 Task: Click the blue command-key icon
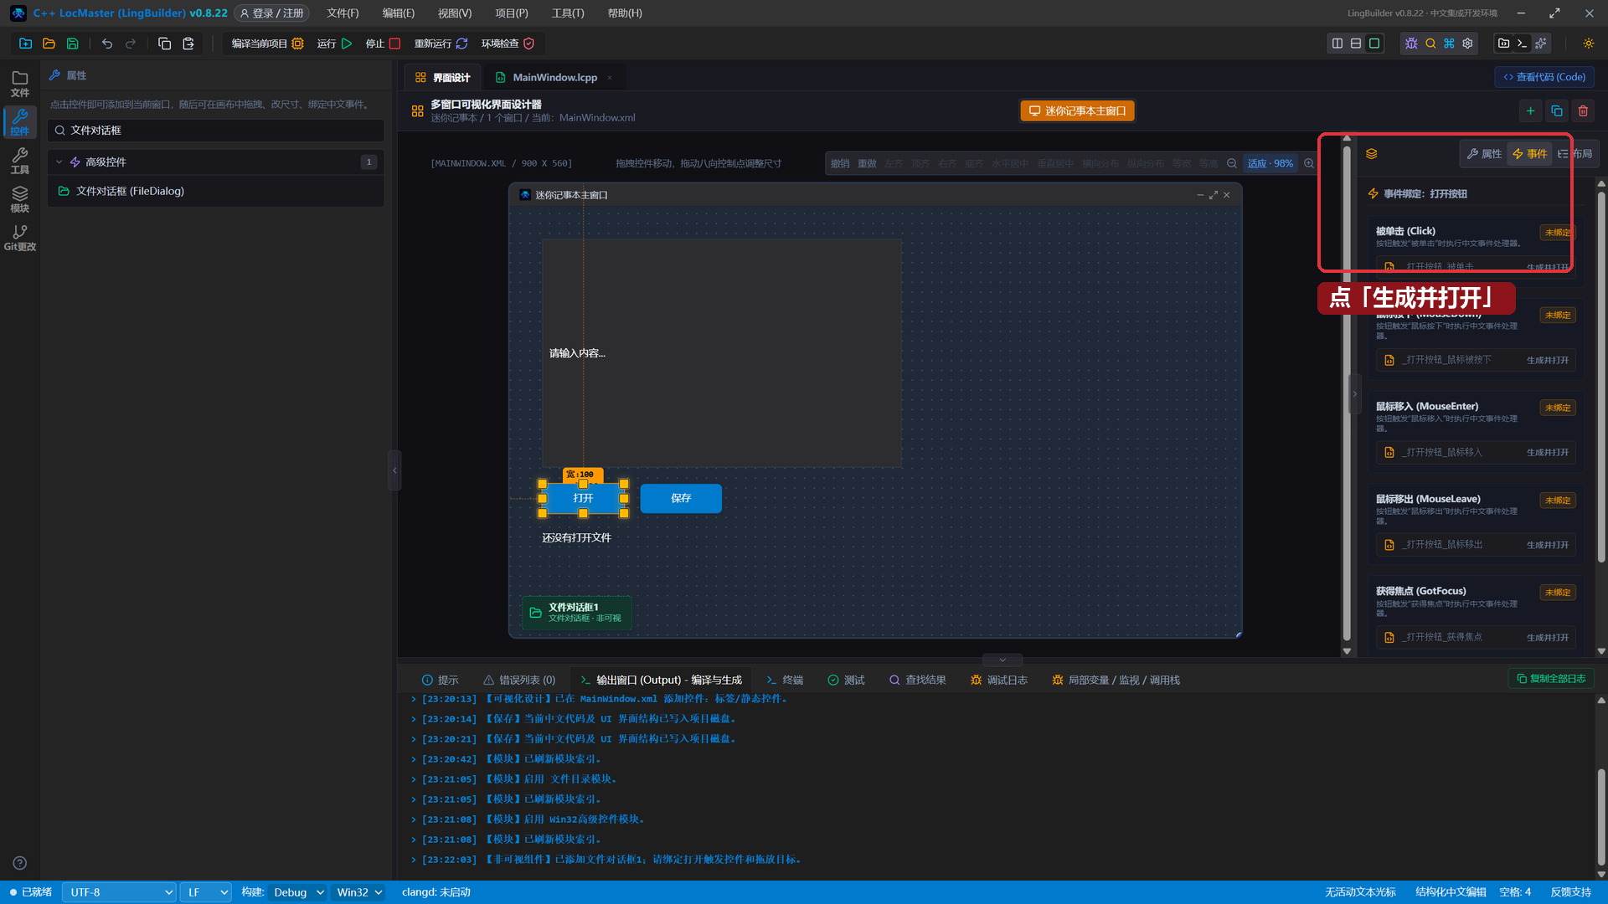pyautogui.click(x=1449, y=44)
